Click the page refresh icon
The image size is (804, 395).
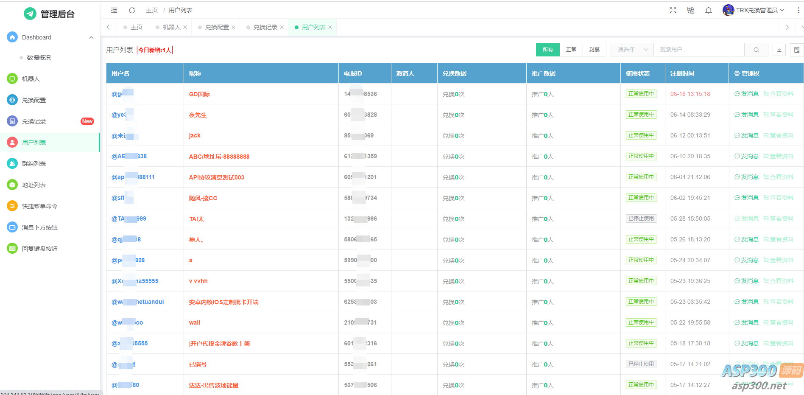coord(132,10)
